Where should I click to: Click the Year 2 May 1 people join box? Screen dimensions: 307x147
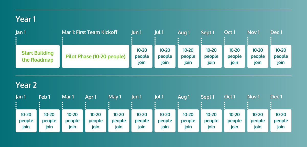(x=119, y=121)
